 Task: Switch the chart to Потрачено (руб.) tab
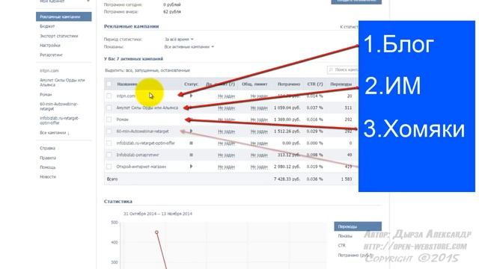tap(356, 256)
